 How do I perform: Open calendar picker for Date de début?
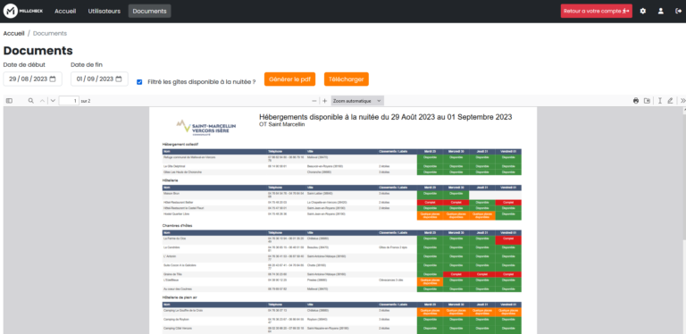(x=53, y=79)
